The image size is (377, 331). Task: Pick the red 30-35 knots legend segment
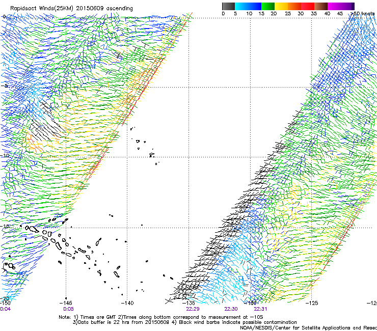click(x=308, y=6)
